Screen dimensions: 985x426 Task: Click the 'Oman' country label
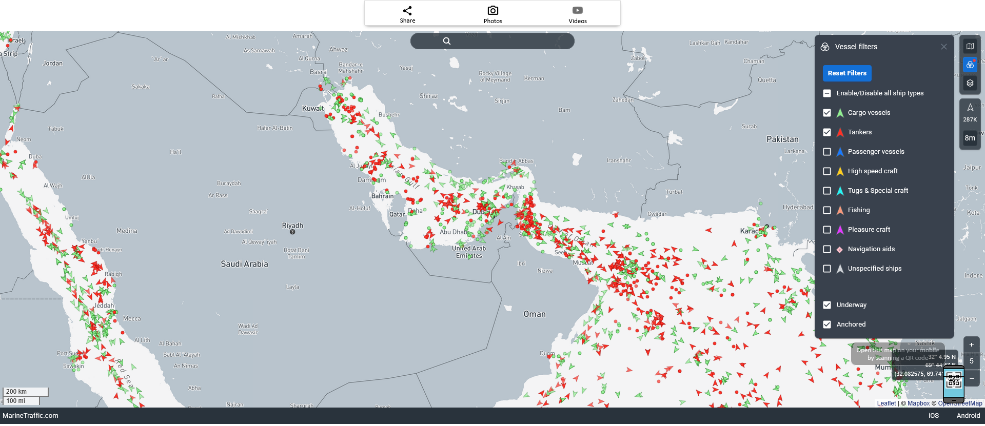coord(535,314)
